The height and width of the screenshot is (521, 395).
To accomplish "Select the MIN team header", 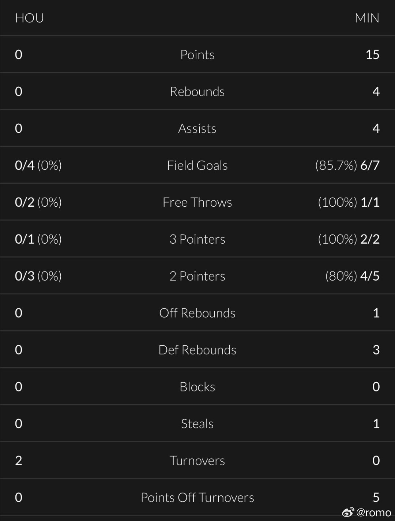I will pos(367,18).
